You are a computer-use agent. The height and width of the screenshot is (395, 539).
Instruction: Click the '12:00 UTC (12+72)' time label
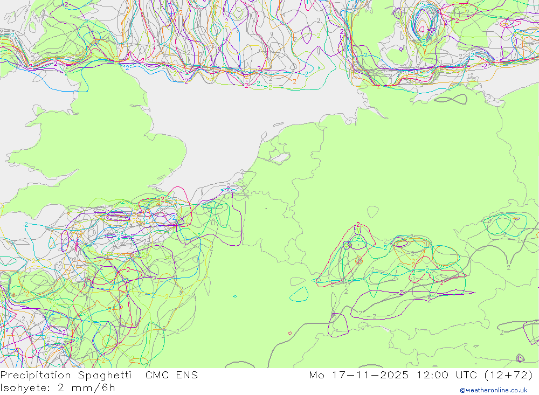coord(475,375)
